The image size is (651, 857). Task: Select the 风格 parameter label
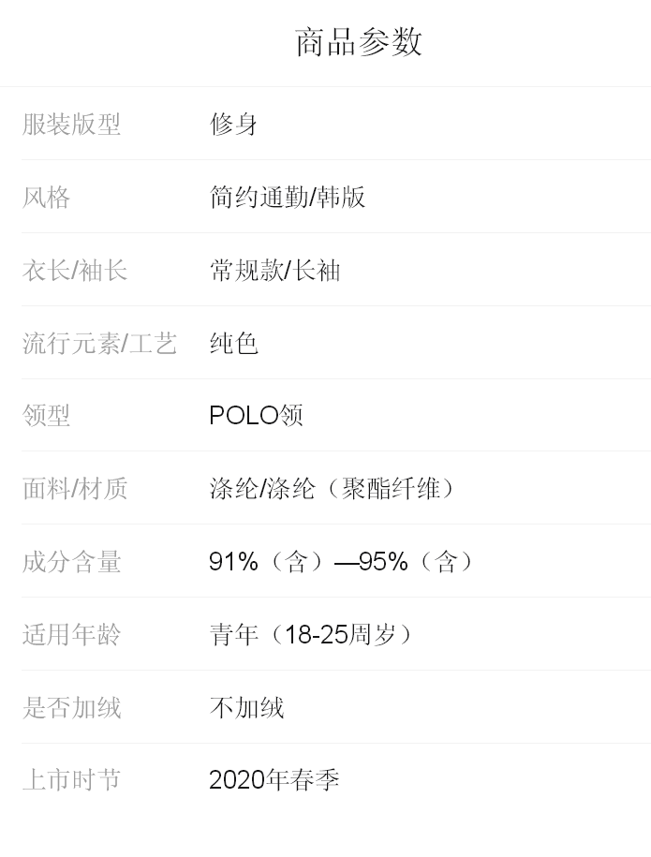coord(47,198)
